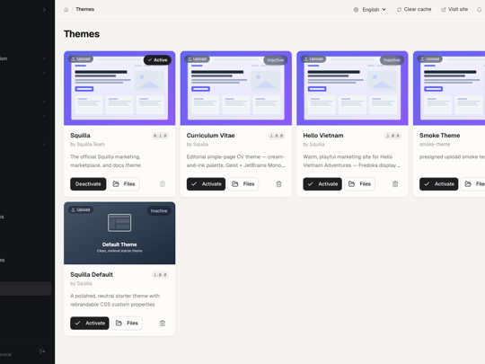Click the Squilla Default theme title

(92, 274)
